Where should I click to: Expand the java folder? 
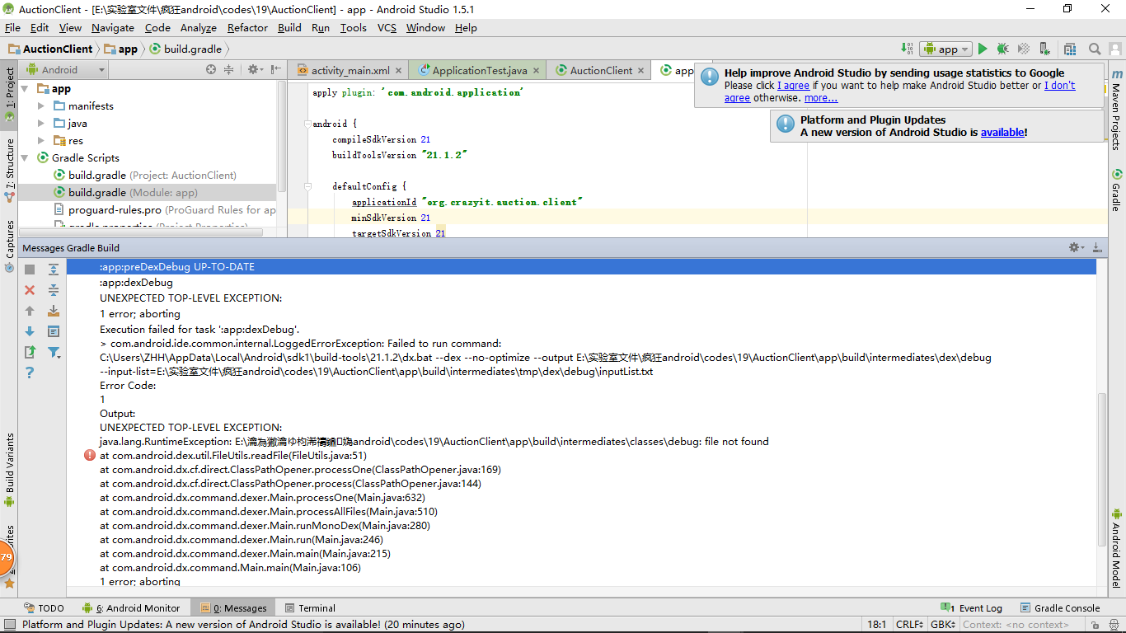(41, 124)
